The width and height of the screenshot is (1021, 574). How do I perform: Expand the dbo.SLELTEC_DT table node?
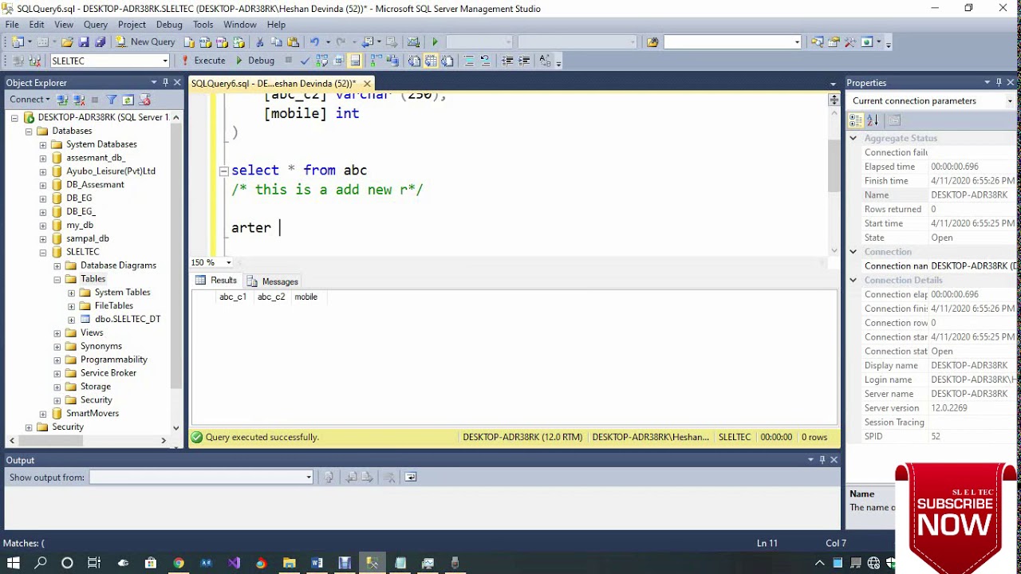pyautogui.click(x=72, y=320)
